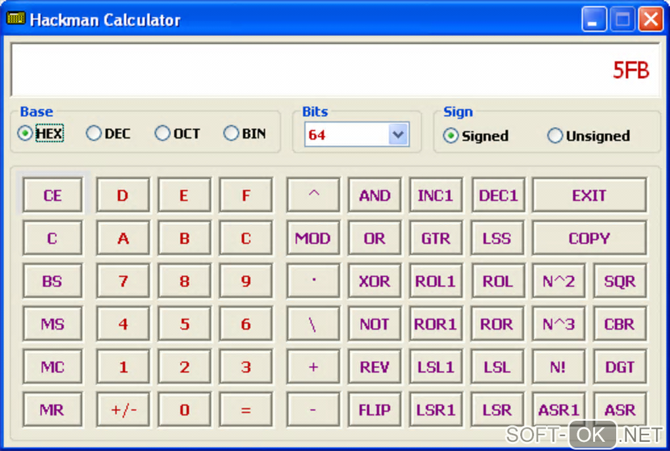The width and height of the screenshot is (670, 451).
Task: Rotate right by one with ROR1
Action: 436,324
